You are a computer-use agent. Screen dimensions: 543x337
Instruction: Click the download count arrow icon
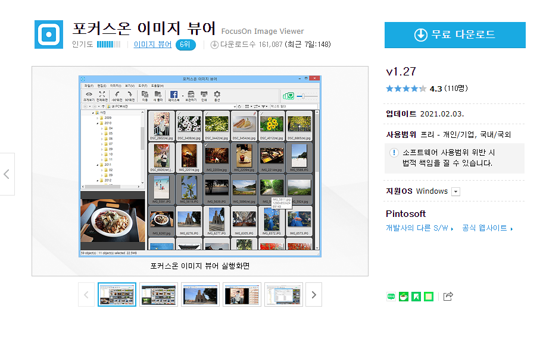click(x=214, y=45)
